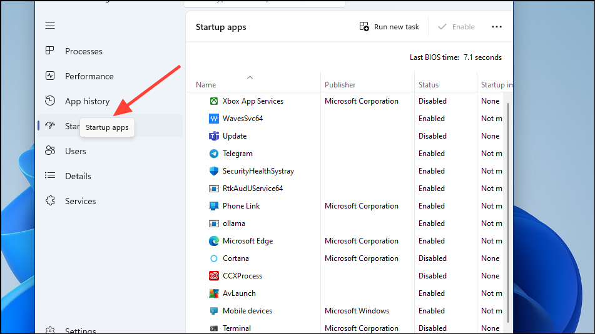Click the Startup apps page heading
Image resolution: width=595 pixels, height=334 pixels.
pos(221,27)
